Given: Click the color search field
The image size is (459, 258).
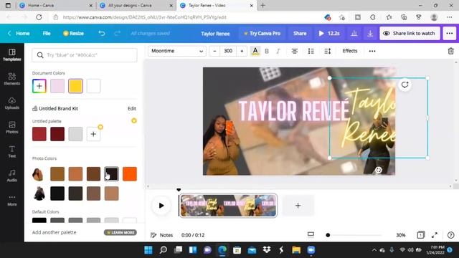Looking at the screenshot, I should point(85,55).
